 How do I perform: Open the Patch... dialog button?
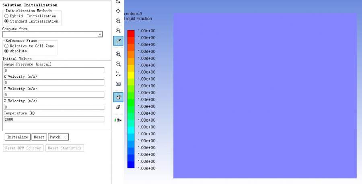(58, 137)
